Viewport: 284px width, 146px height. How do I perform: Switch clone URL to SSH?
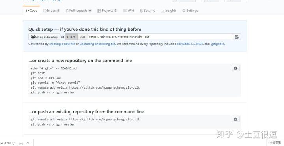[x=82, y=37]
